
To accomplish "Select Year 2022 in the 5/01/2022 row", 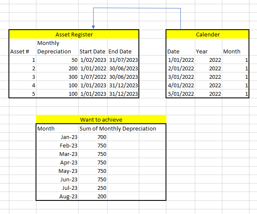I will (x=208, y=94).
